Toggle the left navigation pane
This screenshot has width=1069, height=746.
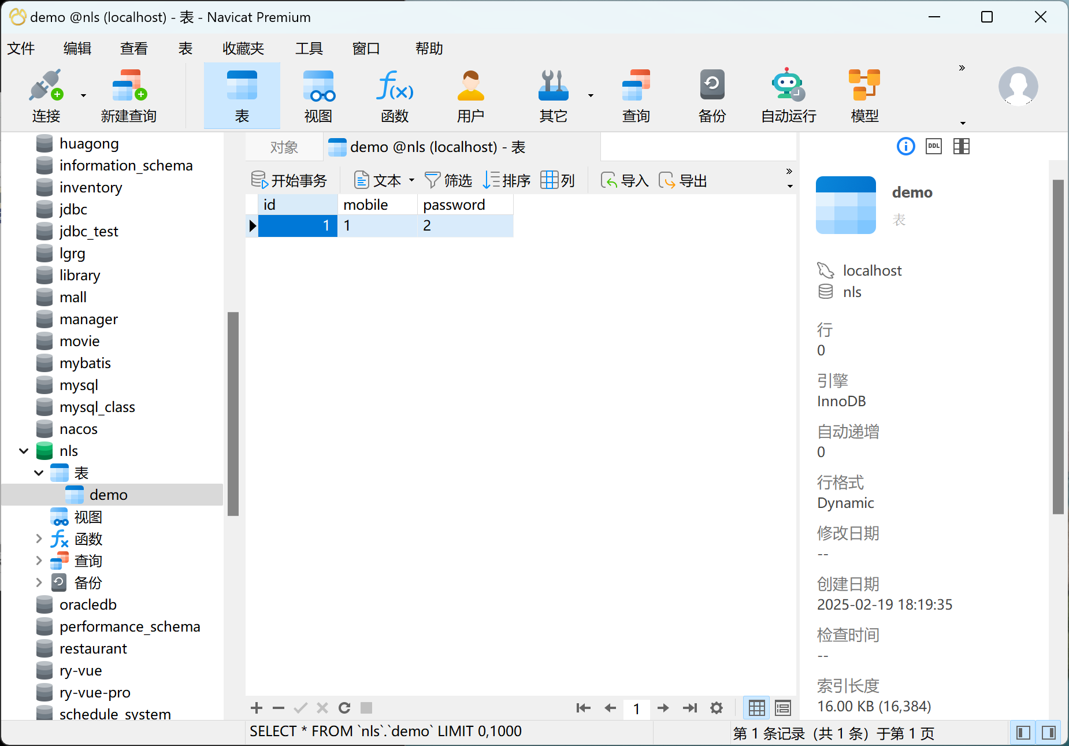pos(1023,733)
